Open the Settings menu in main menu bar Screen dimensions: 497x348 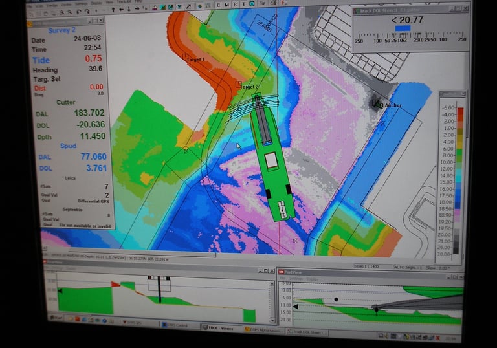coord(81,5)
